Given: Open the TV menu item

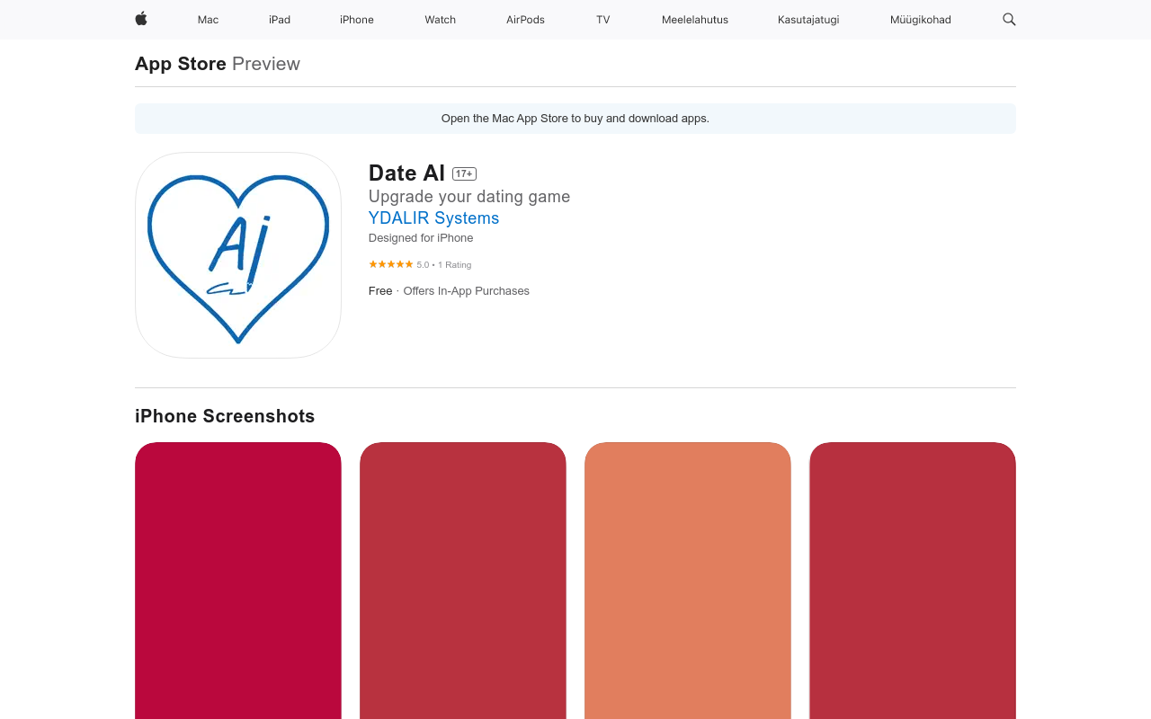Looking at the screenshot, I should (603, 20).
